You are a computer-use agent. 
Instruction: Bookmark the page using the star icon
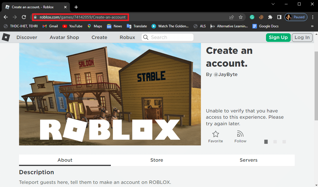[x=241, y=17]
